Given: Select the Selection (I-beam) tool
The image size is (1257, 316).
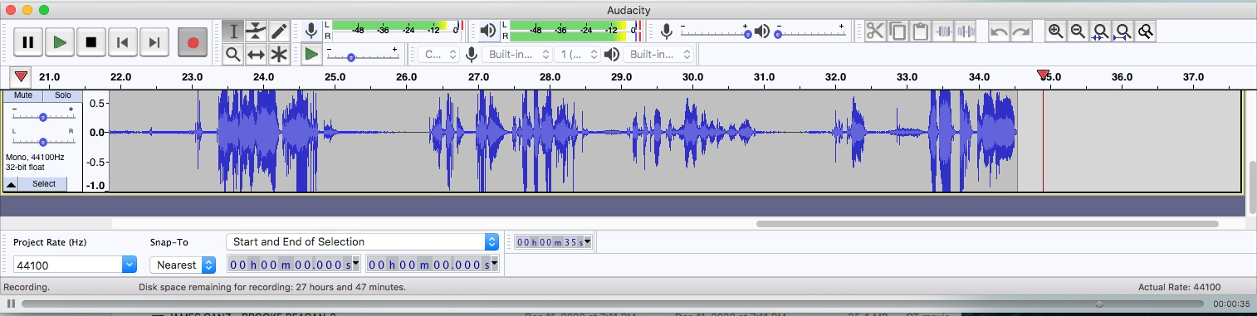Looking at the screenshot, I should (233, 32).
